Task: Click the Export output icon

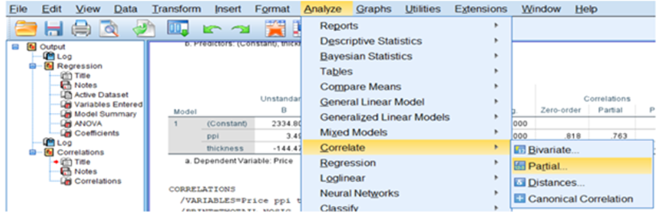Action: click(144, 30)
